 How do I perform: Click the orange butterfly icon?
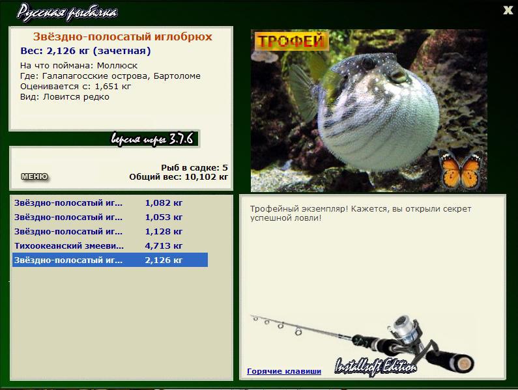coord(460,169)
